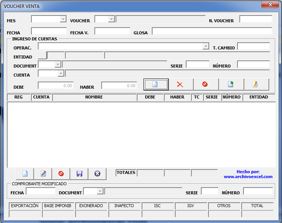Screen dimensions: 282x223
Task: Click the blank-page new voucher icon below the grid
Action: 25,174
